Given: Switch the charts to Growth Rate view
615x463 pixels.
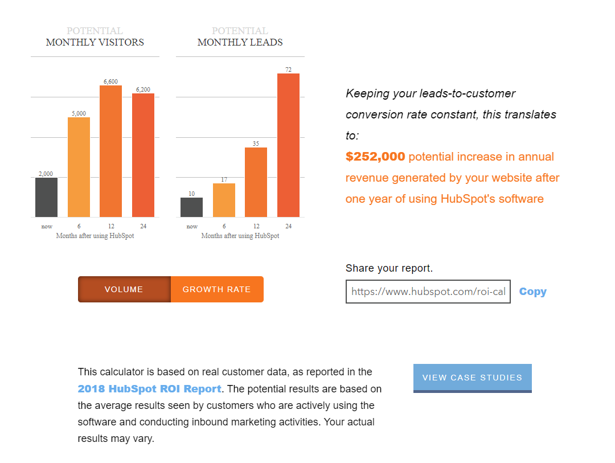Looking at the screenshot, I should (216, 289).
